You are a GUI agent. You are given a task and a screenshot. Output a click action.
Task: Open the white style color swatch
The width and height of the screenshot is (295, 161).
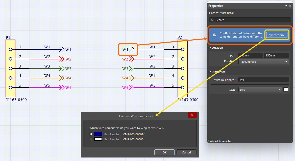(286, 90)
